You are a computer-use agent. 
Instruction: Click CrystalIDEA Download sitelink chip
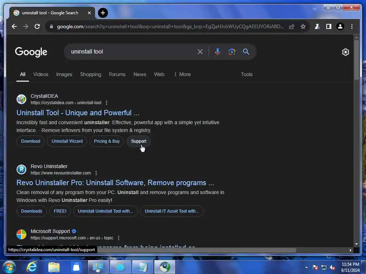(31, 141)
